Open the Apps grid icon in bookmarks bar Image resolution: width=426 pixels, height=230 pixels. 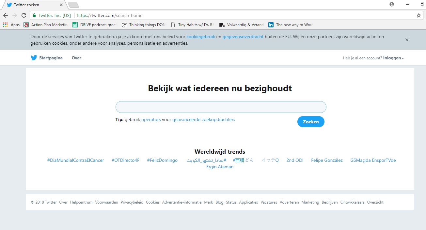tap(5, 25)
